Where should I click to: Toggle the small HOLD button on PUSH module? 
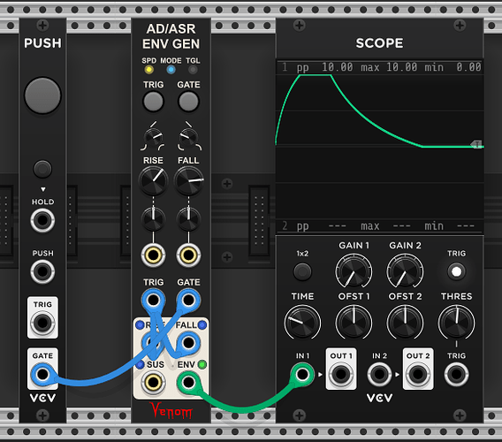coord(42,169)
